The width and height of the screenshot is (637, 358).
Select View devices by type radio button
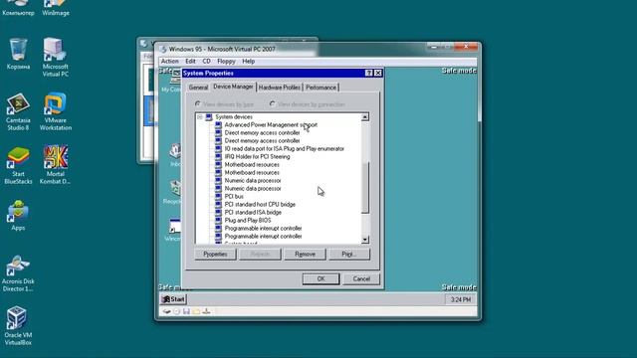point(198,103)
